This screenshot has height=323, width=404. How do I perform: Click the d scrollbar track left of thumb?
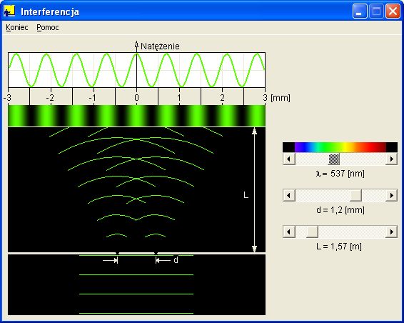323,195
